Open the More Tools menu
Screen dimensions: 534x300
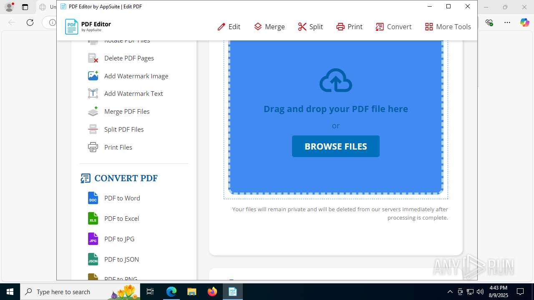(x=448, y=27)
